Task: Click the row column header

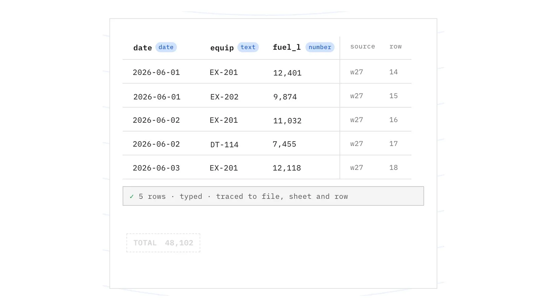Action: click(x=395, y=46)
